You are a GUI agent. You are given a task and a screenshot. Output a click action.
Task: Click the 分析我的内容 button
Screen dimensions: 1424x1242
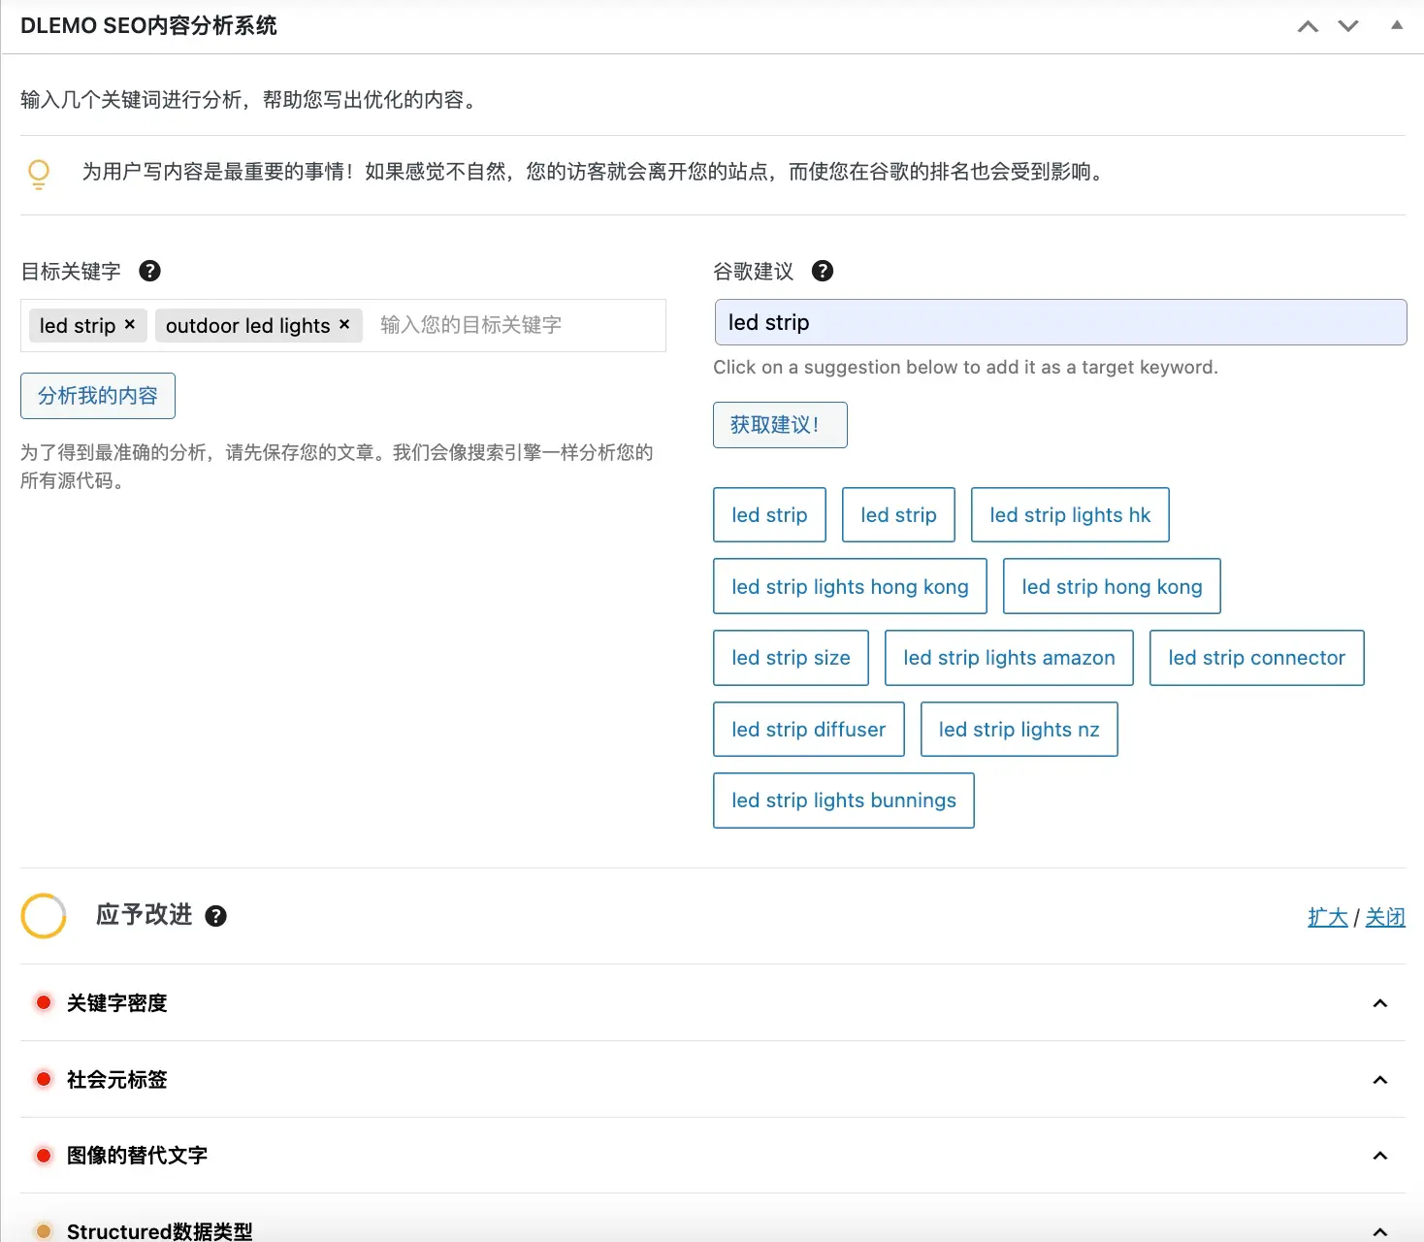click(x=98, y=396)
